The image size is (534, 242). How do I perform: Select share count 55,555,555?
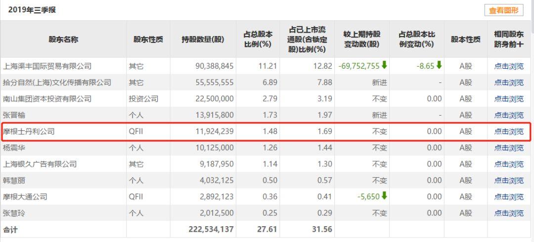215,82
